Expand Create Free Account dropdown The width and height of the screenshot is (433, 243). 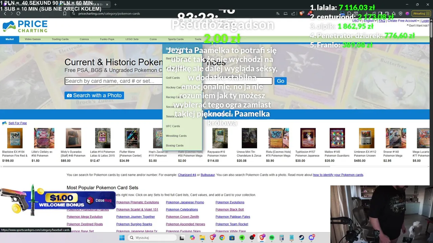[404, 21]
